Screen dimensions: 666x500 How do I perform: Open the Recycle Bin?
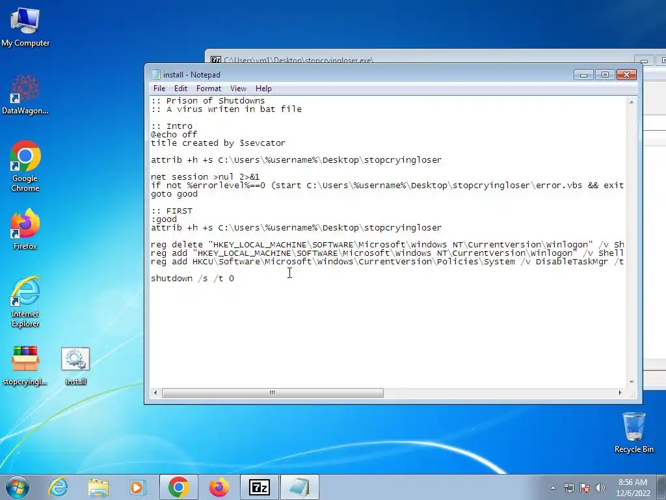coord(633,432)
